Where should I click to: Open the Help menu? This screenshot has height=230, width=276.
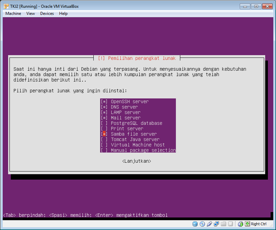62,14
